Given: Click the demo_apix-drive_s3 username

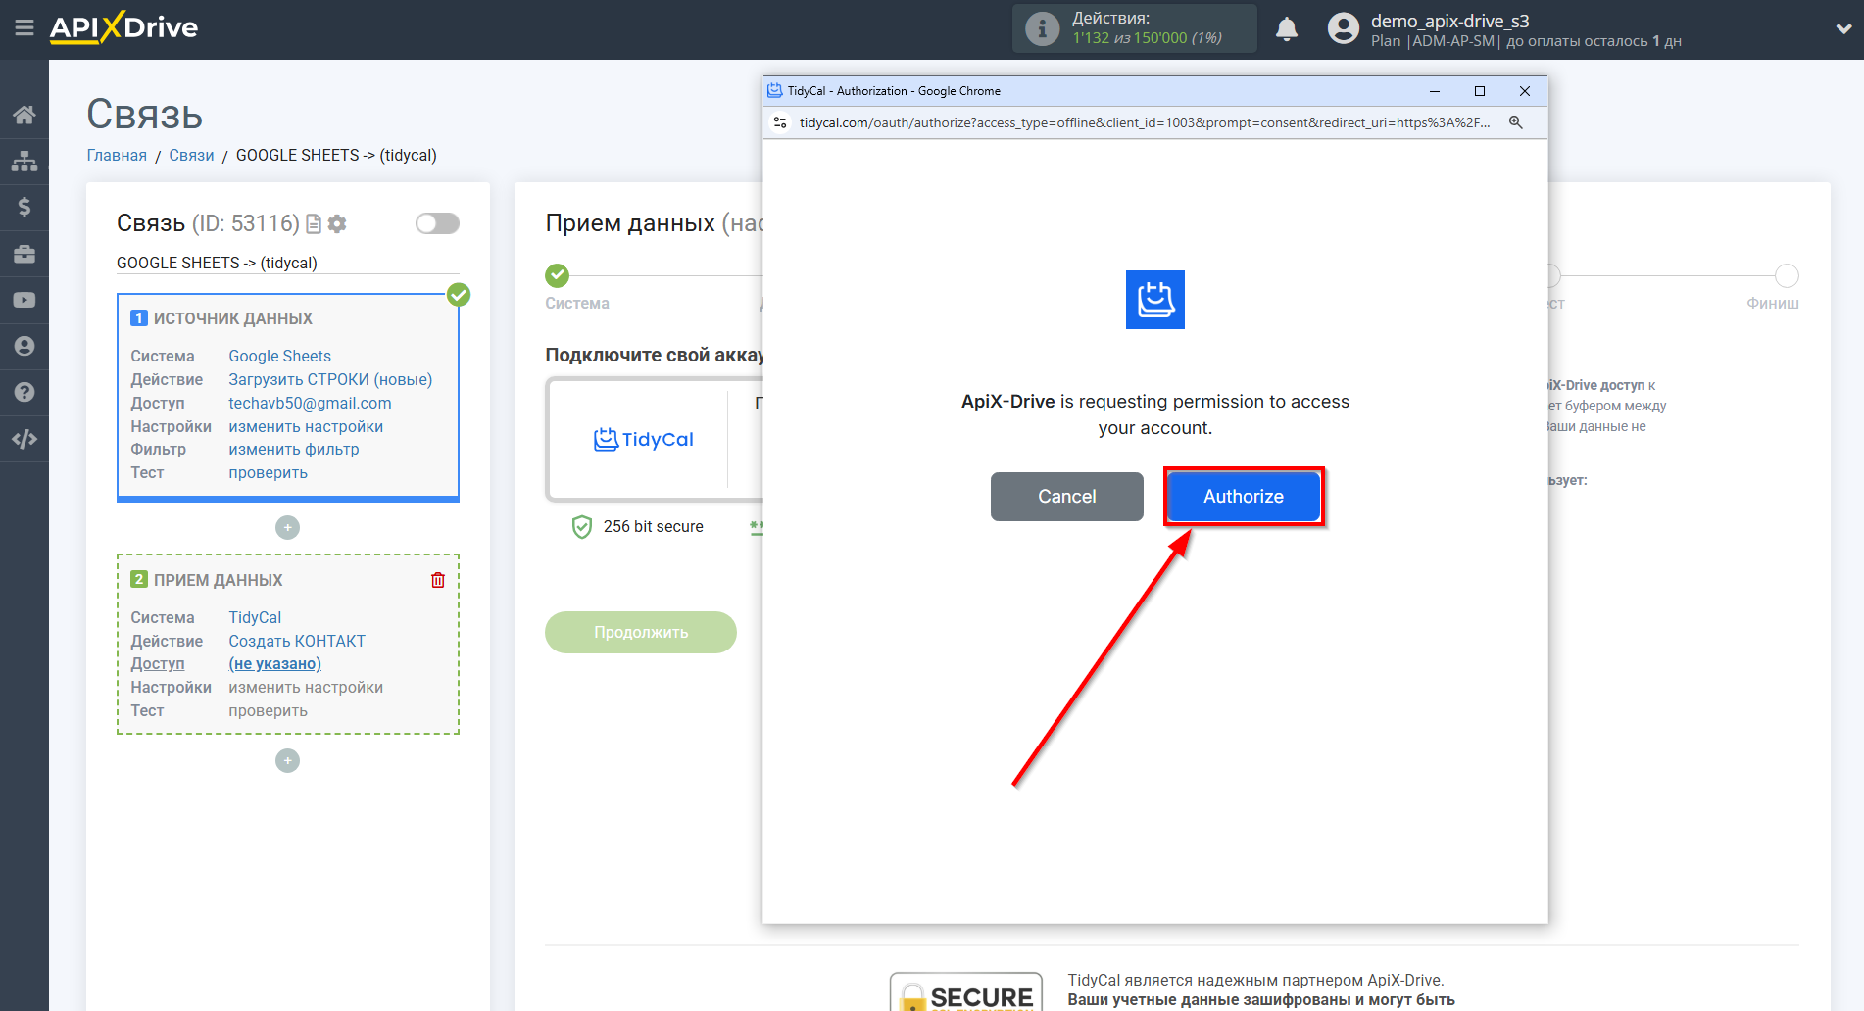Looking at the screenshot, I should (x=1449, y=21).
